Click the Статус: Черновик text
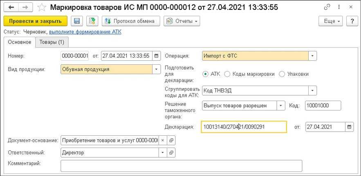Screen dimensions: 361x176 pyautogui.click(x=26, y=32)
